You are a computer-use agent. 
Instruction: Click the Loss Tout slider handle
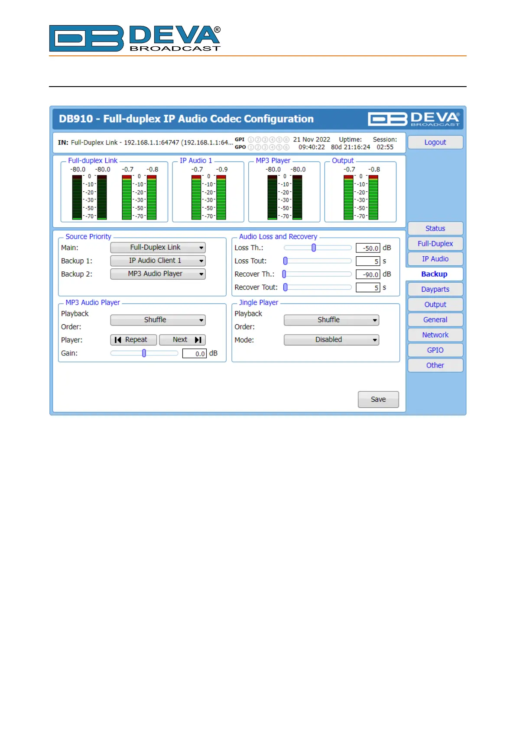pyautogui.click(x=286, y=261)
